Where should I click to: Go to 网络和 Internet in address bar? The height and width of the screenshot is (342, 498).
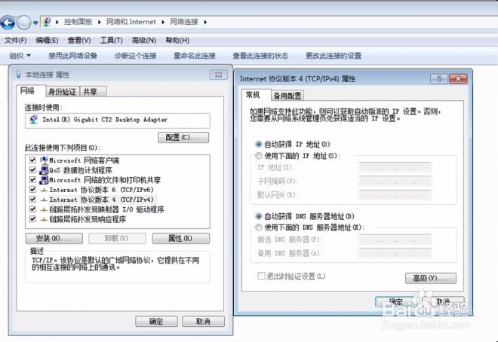[x=131, y=22]
